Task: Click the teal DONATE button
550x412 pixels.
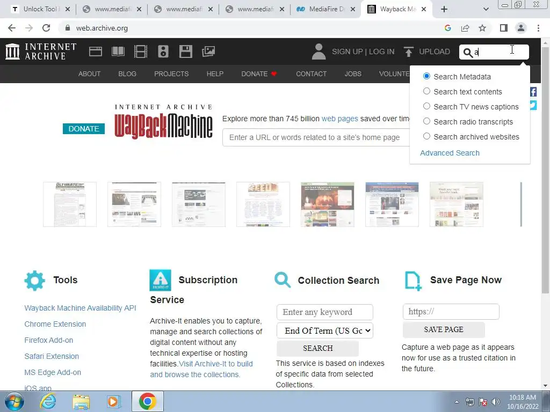Action: (83, 129)
